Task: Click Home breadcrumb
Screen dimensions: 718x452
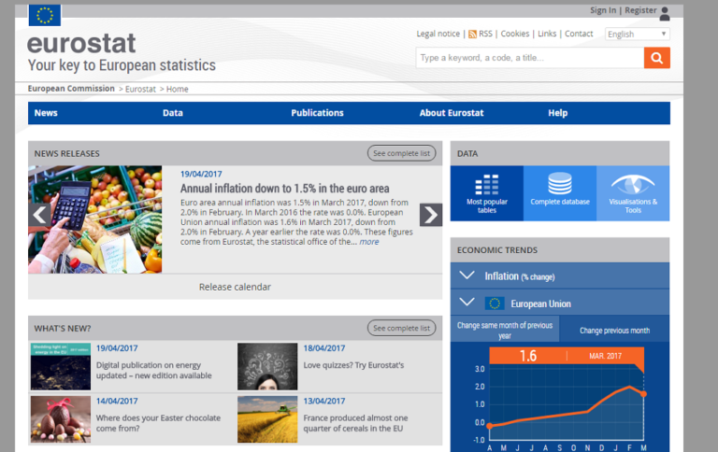Action: point(178,90)
